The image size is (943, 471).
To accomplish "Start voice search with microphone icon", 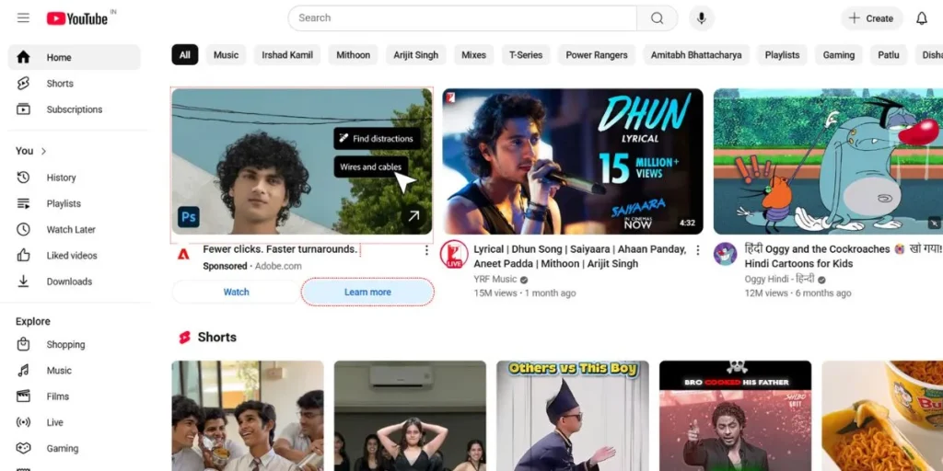I will (701, 18).
